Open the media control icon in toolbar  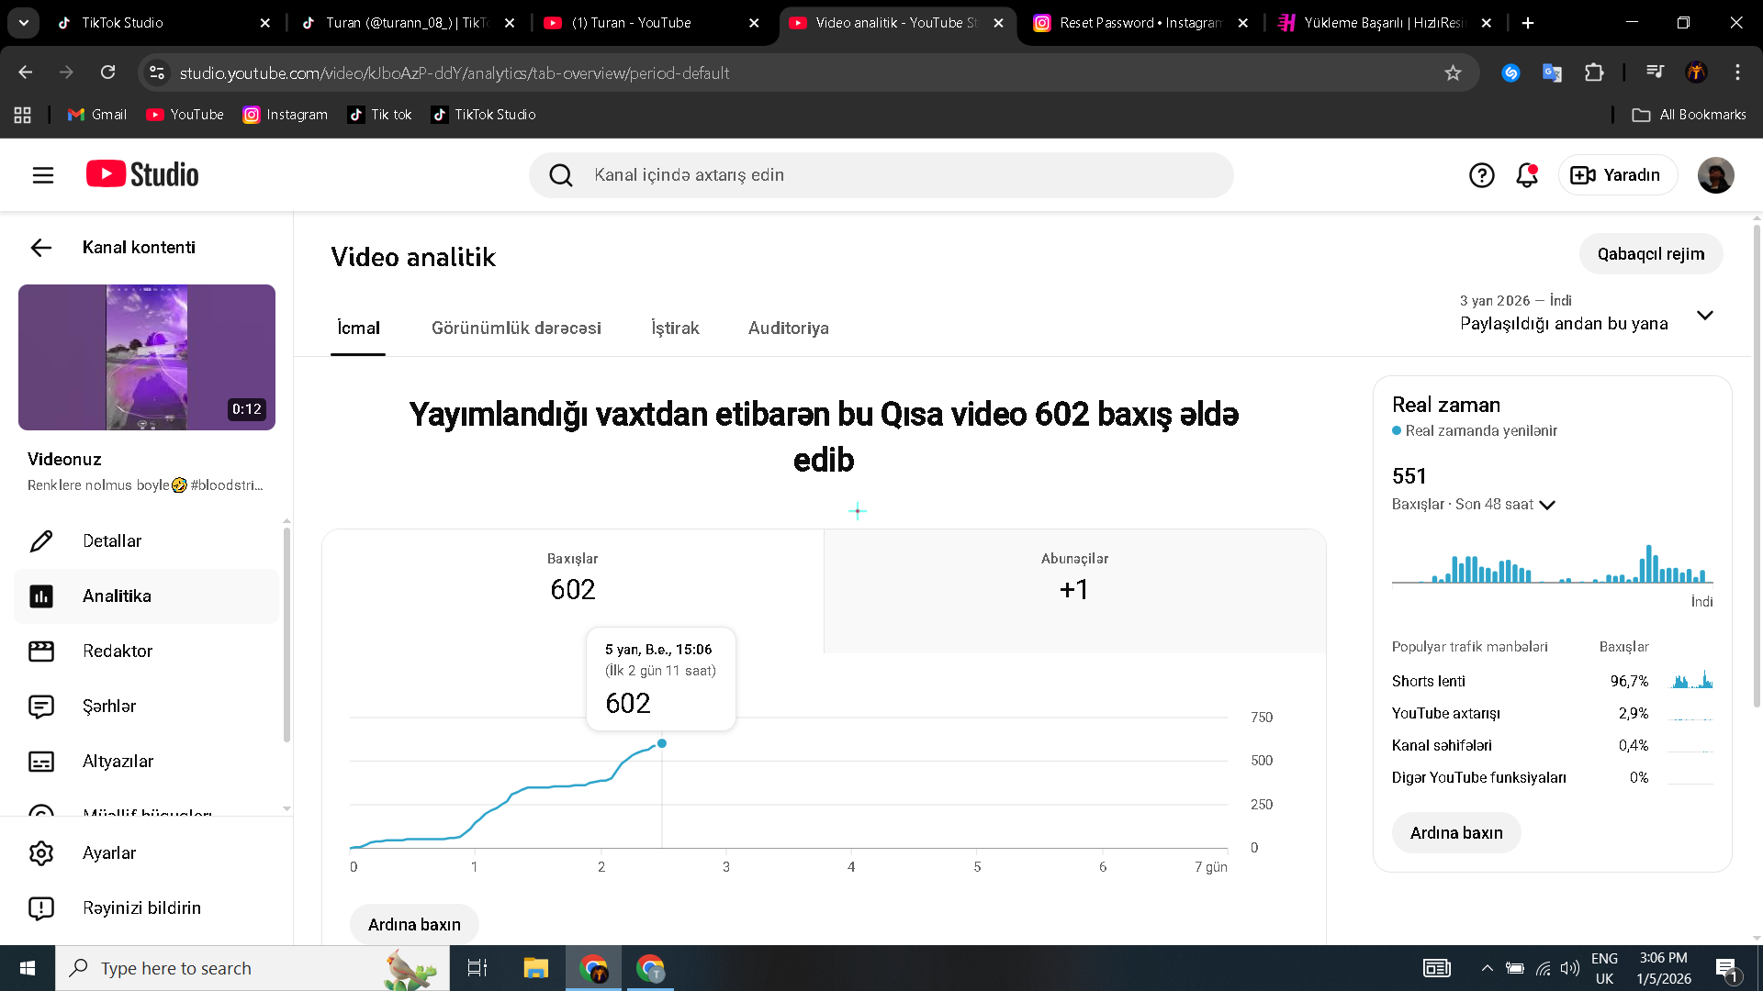coord(1655,72)
